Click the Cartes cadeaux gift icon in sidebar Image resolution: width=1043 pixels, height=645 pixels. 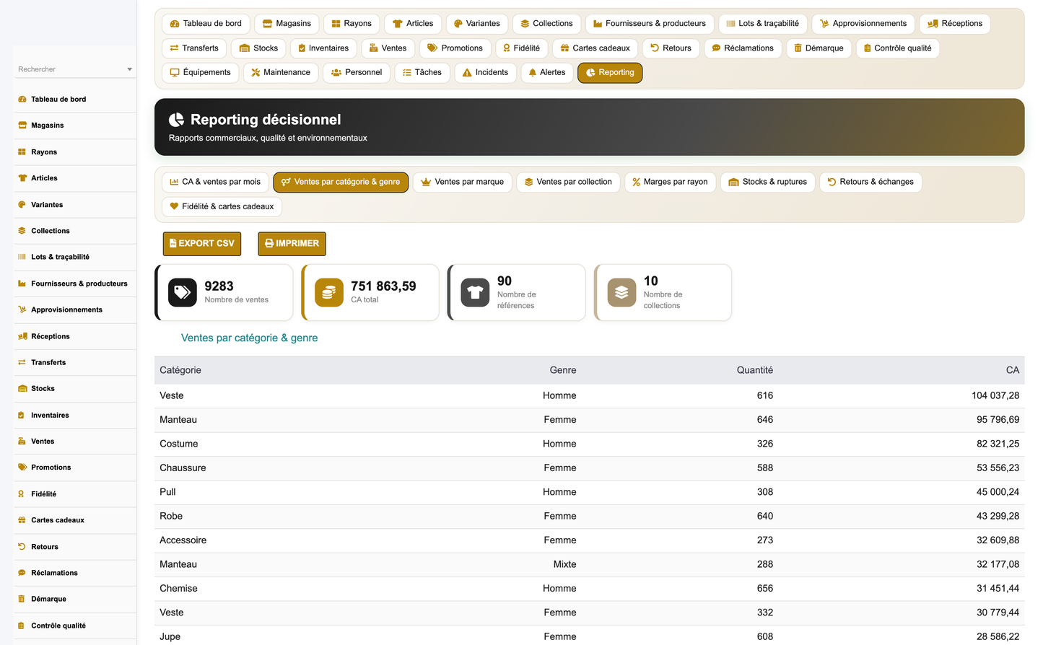[x=22, y=520]
